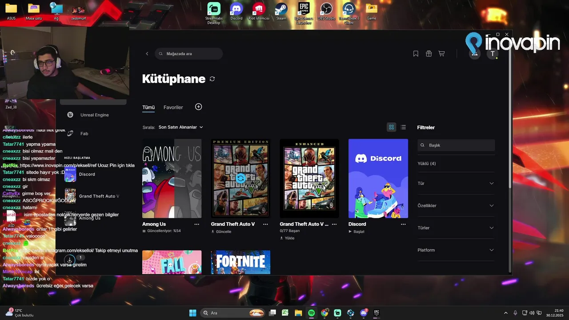The height and width of the screenshot is (320, 569).
Task: Expand the Tür filter section
Action: coord(456,183)
